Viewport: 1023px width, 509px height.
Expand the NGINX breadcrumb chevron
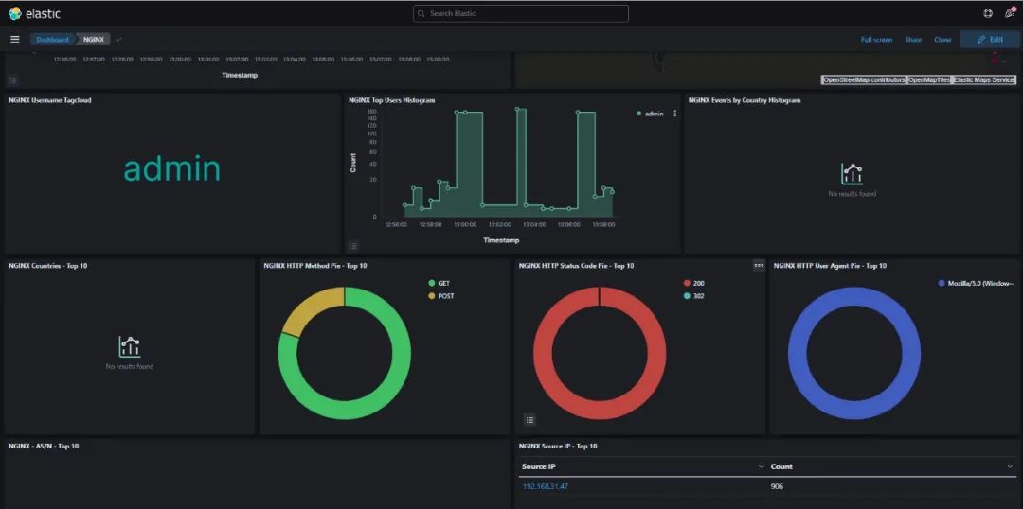coord(118,39)
